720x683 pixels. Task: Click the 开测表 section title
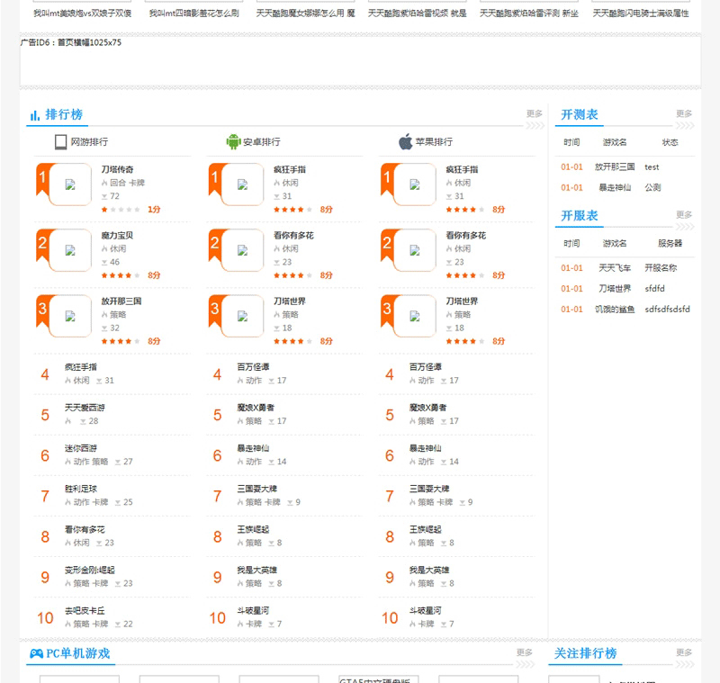point(580,114)
